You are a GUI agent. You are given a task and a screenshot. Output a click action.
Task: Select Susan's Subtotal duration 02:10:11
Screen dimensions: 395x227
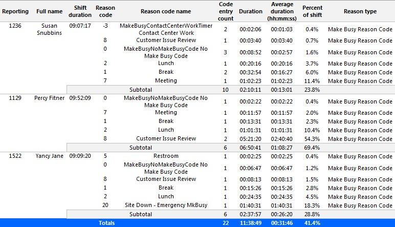point(250,90)
